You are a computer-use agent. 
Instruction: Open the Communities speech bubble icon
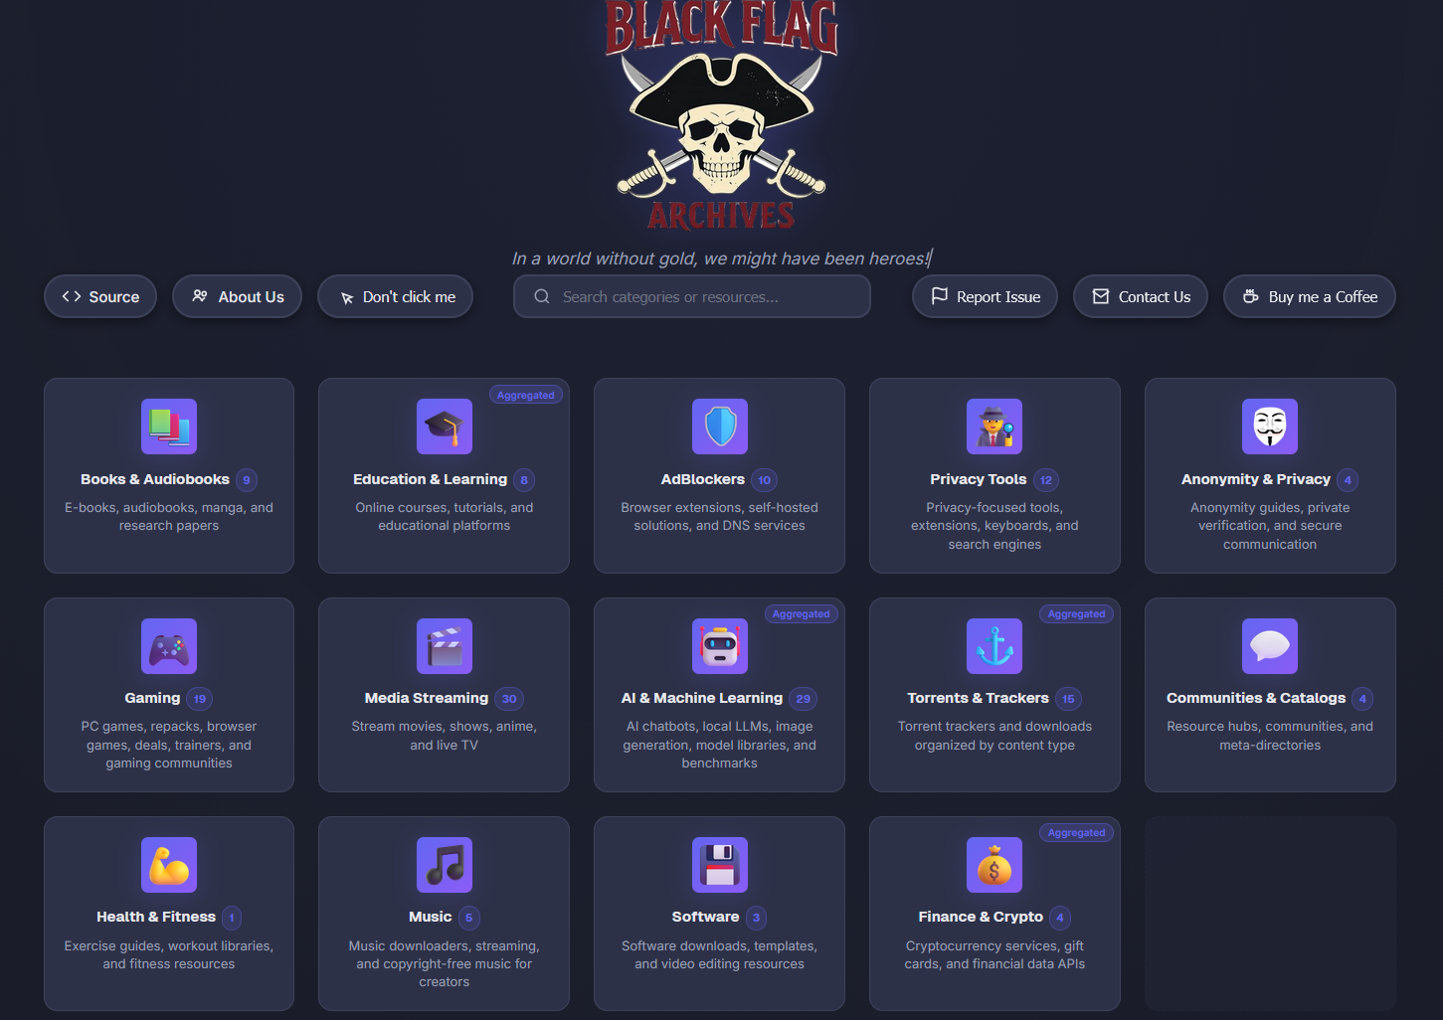coord(1270,646)
